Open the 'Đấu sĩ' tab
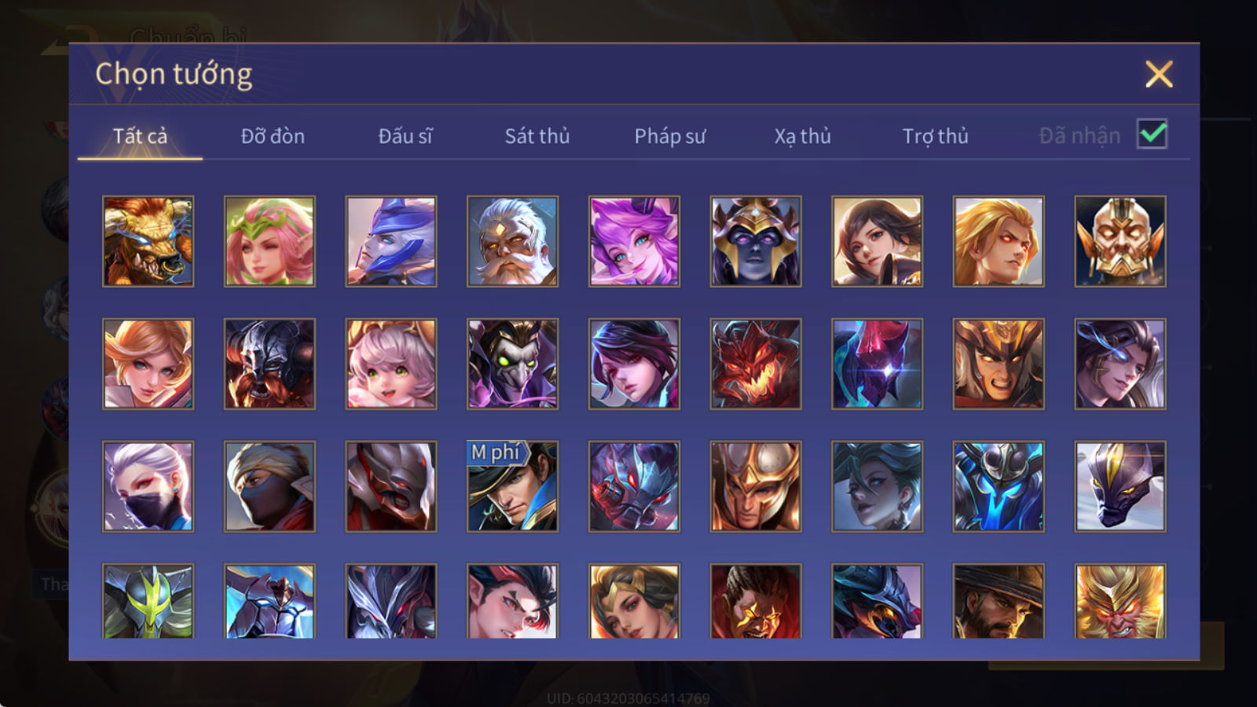The image size is (1257, 707). [x=405, y=136]
